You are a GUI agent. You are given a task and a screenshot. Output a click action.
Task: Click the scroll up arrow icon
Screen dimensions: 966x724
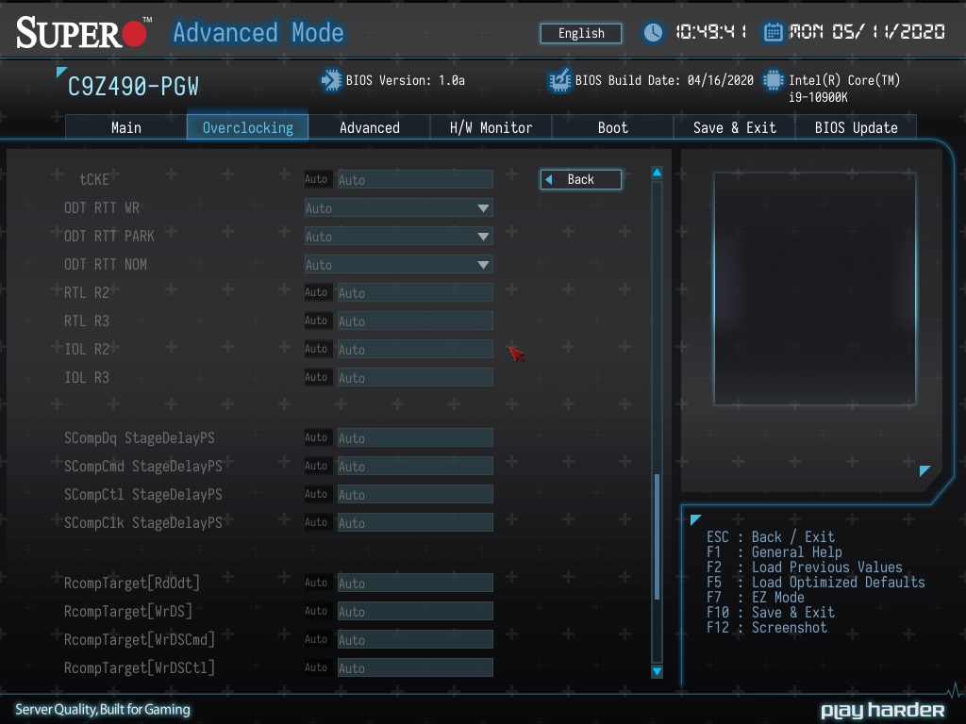[657, 173]
